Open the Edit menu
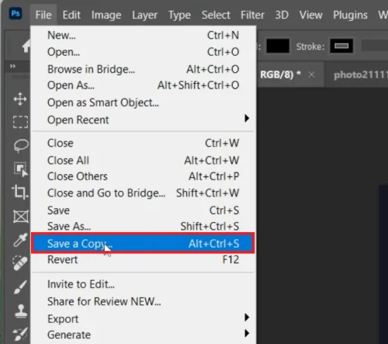Screen dimensions: 388x344 (71, 15)
